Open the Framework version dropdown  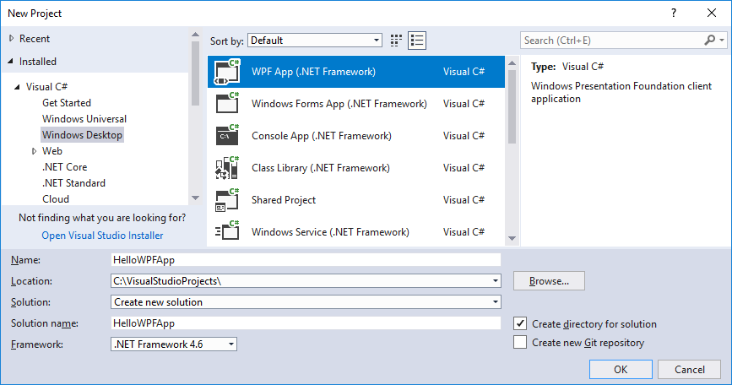pyautogui.click(x=174, y=344)
